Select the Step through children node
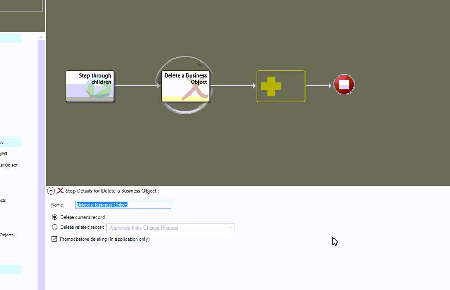Screen dimensions: 450x290 [90, 86]
